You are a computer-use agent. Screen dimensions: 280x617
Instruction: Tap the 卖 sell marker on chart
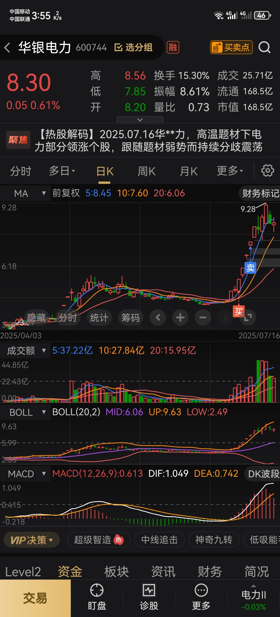tap(250, 267)
